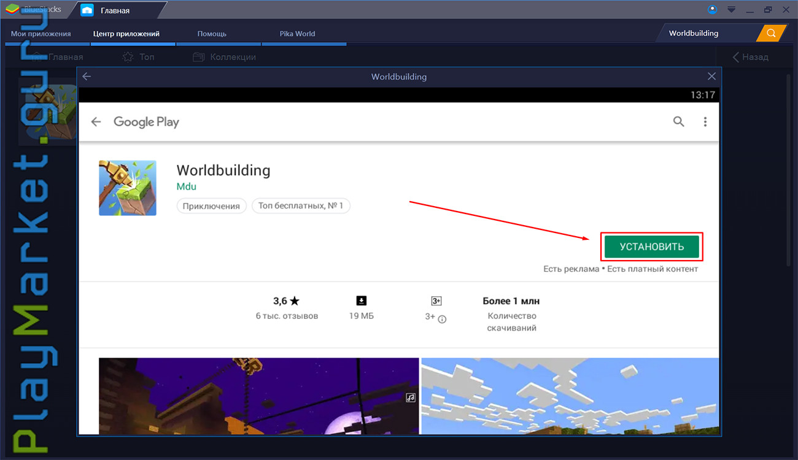798x460 pixels.
Task: Open Коллекции section in app center
Action: pos(224,57)
